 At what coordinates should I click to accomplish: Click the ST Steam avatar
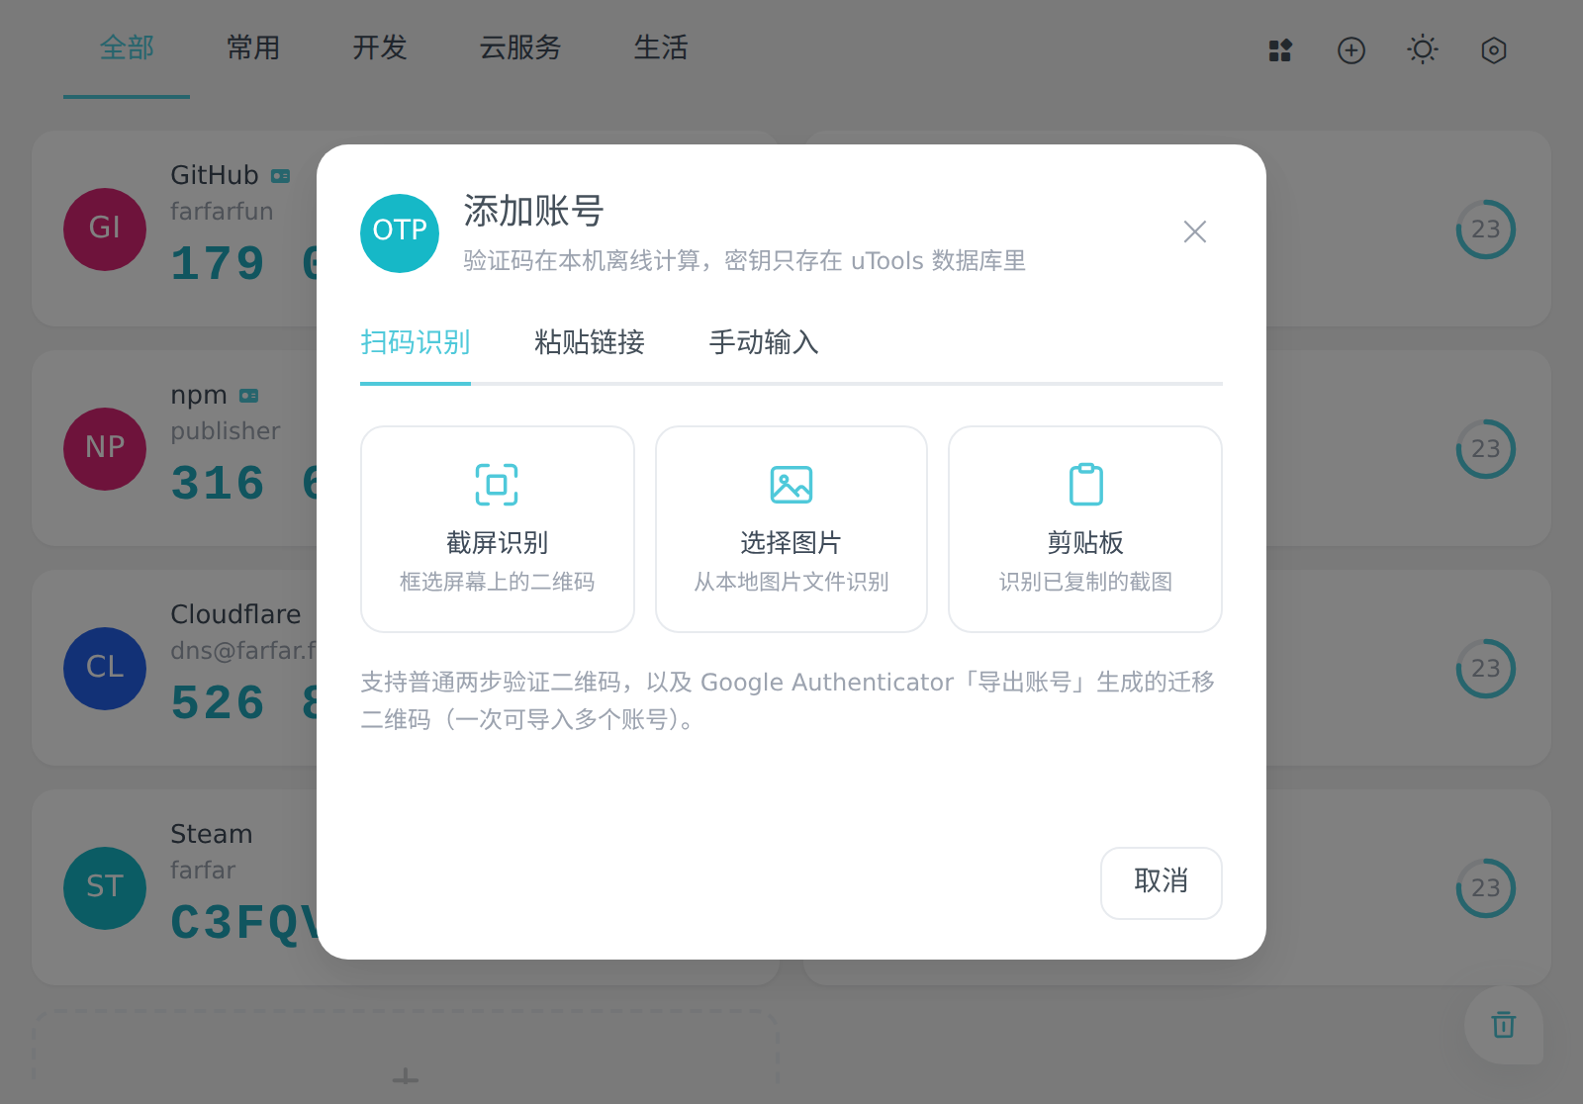[105, 888]
